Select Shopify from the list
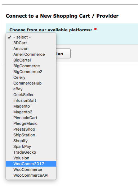 pyautogui.click(x=31, y=141)
